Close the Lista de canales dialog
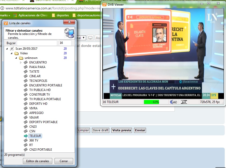226x168 pixels. point(69,22)
